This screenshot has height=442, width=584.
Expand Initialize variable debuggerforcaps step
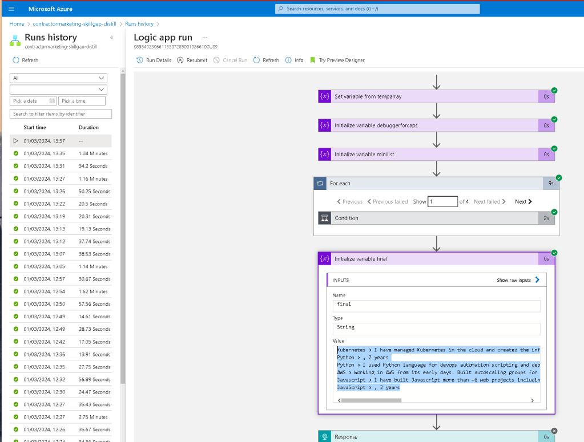point(437,125)
